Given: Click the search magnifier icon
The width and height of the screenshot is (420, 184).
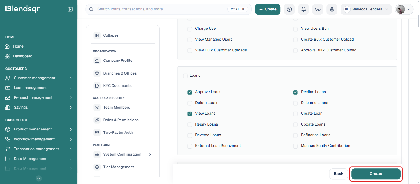Looking at the screenshot, I should 92,9.
